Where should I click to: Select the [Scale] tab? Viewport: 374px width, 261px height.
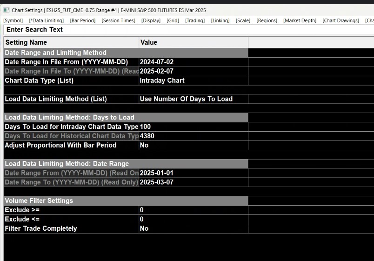[x=243, y=20]
